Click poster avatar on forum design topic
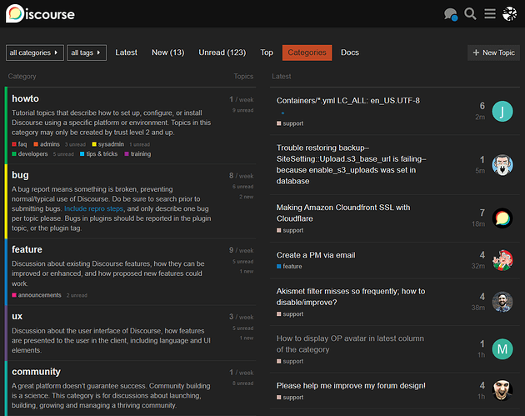 click(x=502, y=390)
